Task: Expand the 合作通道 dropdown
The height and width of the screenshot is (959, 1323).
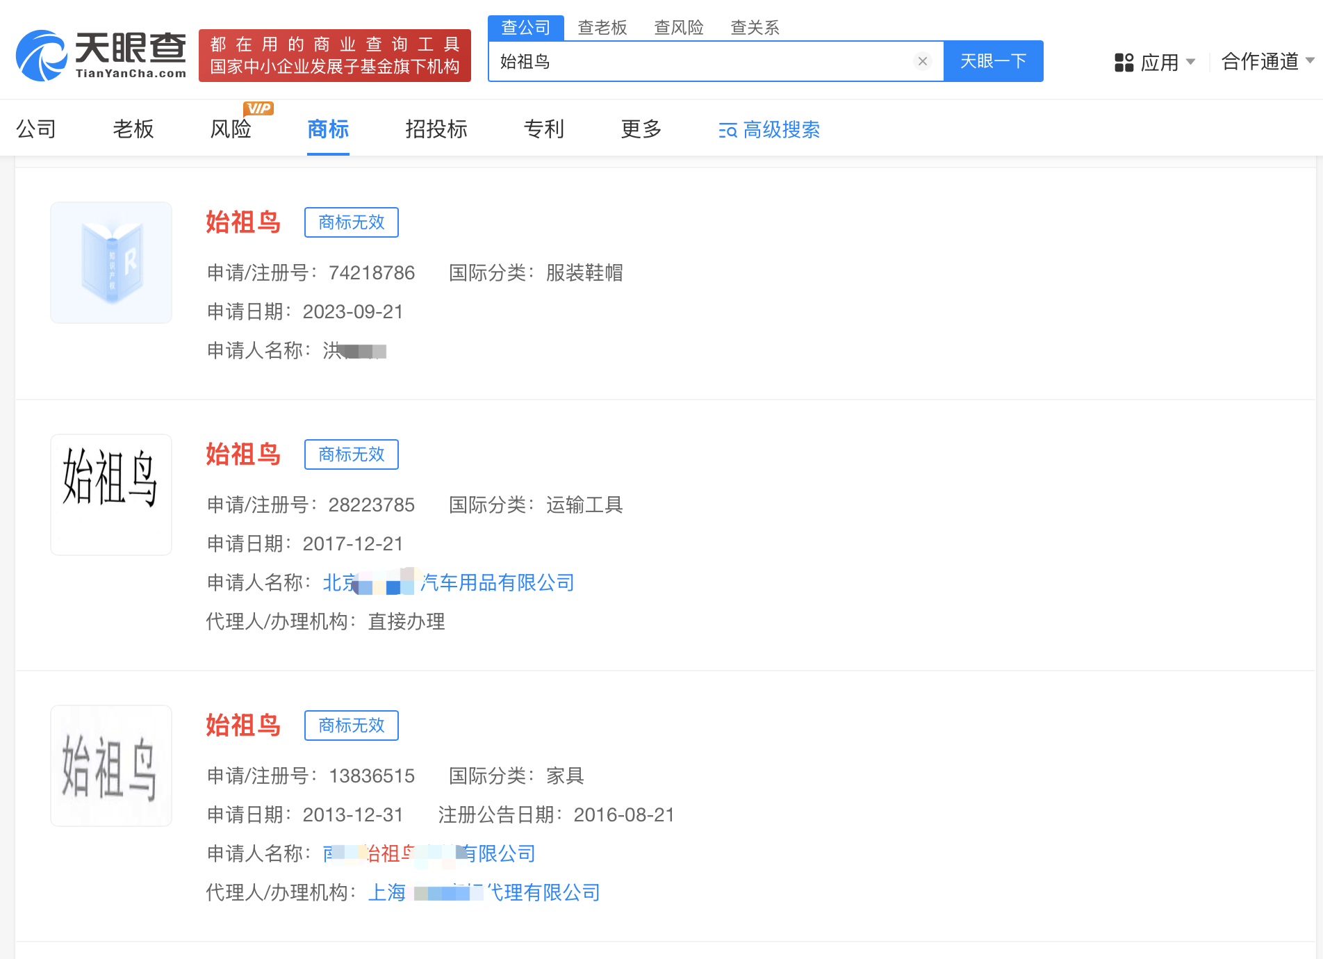Action: coord(1267,61)
